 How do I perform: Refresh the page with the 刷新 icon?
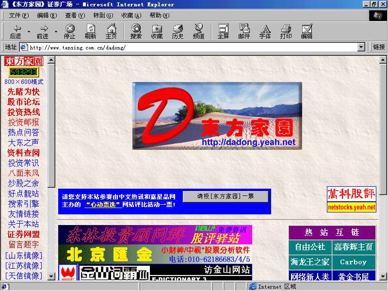coord(91,31)
